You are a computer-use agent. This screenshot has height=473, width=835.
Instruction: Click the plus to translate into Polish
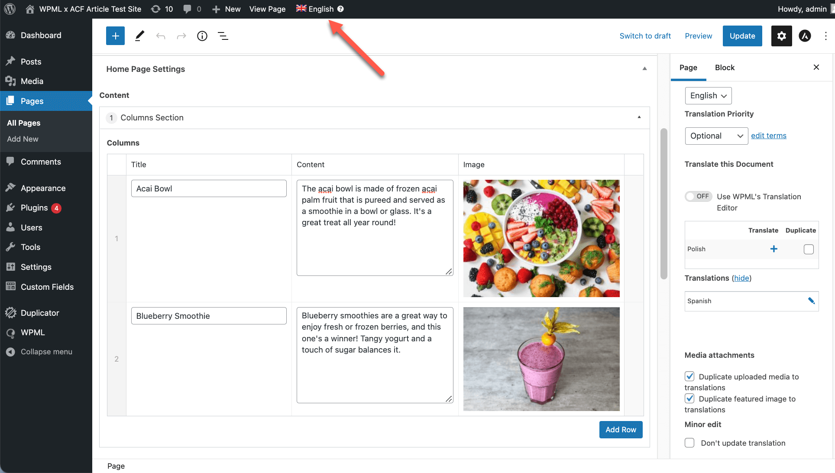coord(774,249)
